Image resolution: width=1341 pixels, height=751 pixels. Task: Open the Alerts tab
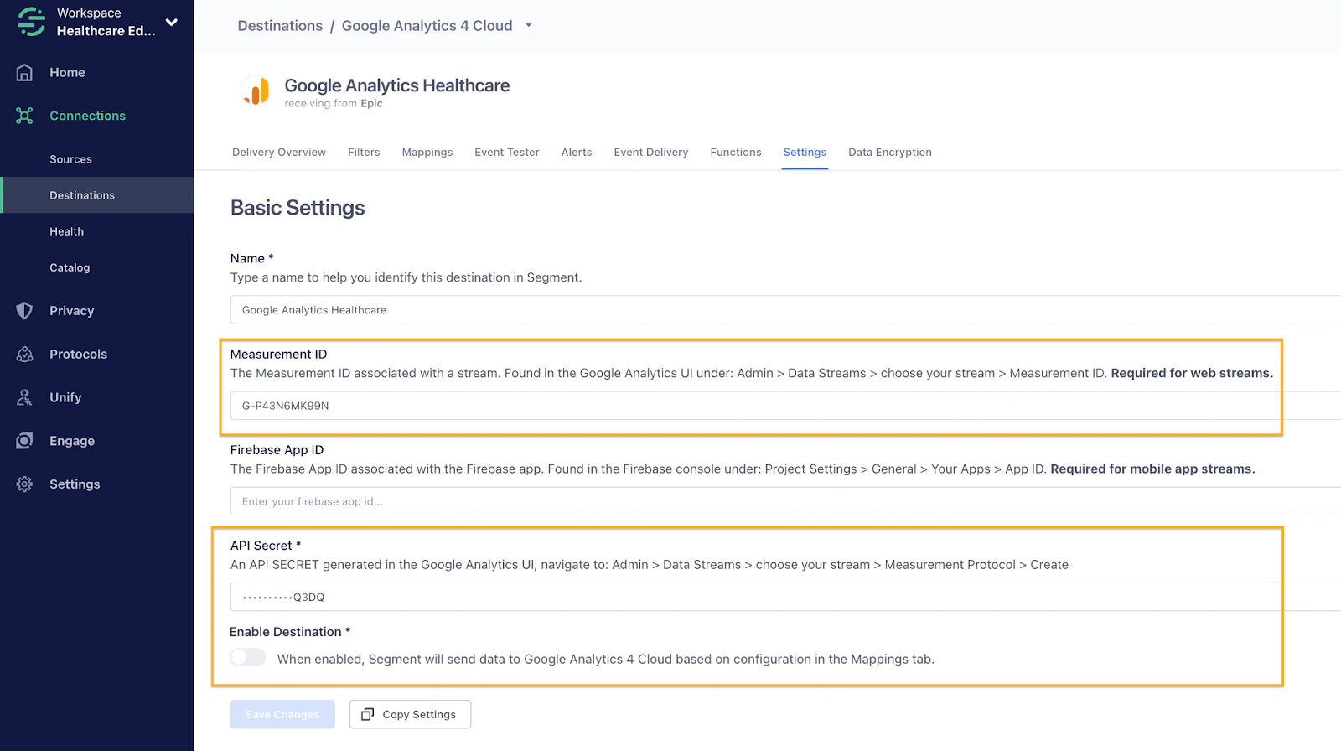[x=577, y=153]
